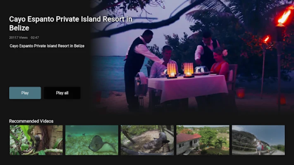Open the red-roofed house video thumbnail

[203, 140]
